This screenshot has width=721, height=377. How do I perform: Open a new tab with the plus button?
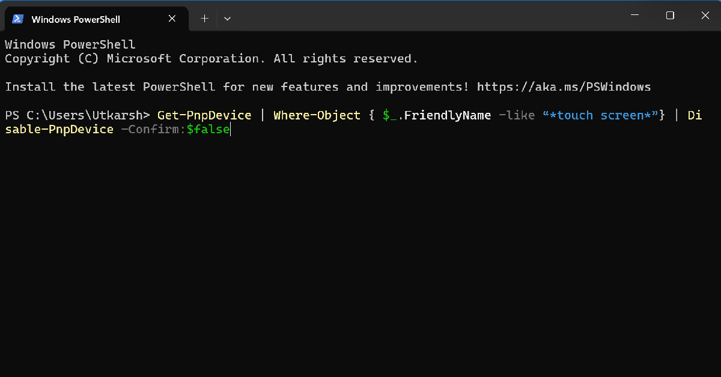204,18
